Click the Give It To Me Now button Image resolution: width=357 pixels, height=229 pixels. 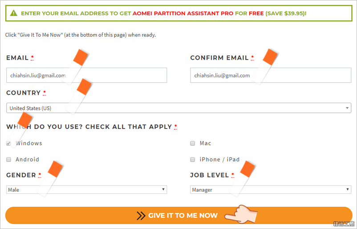[x=179, y=215]
